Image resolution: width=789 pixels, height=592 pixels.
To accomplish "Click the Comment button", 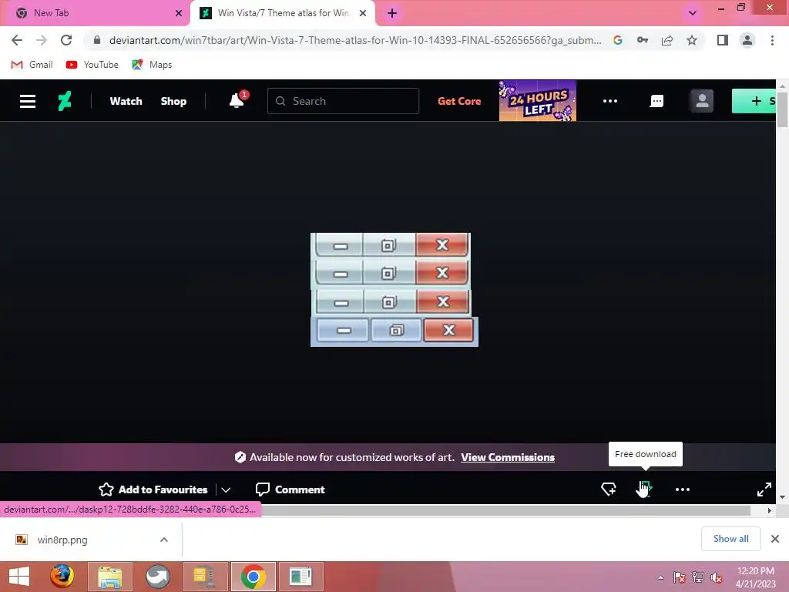I will pos(290,489).
